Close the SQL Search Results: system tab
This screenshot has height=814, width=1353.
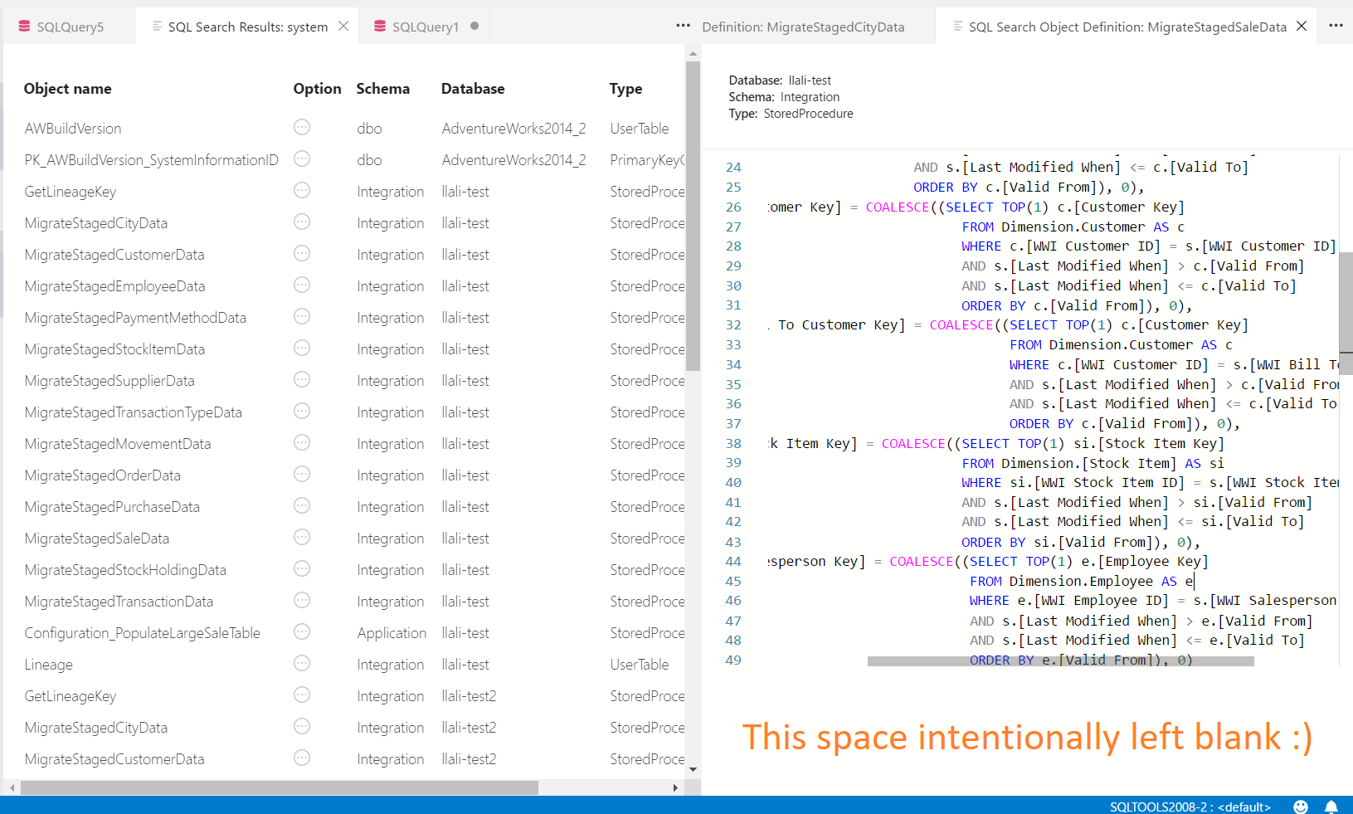343,26
